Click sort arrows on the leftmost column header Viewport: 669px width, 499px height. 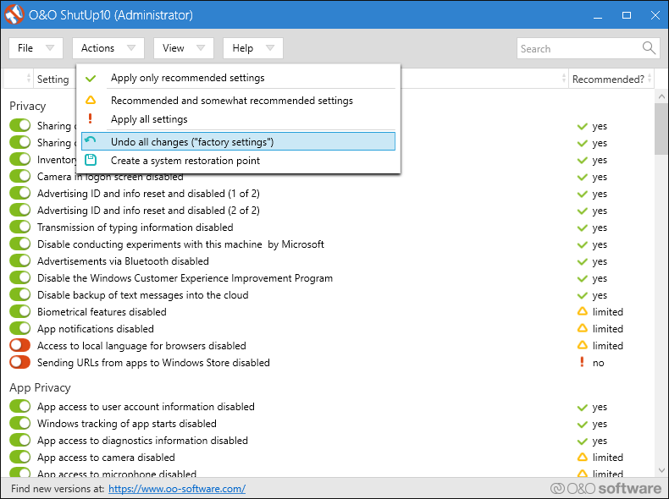[x=29, y=79]
